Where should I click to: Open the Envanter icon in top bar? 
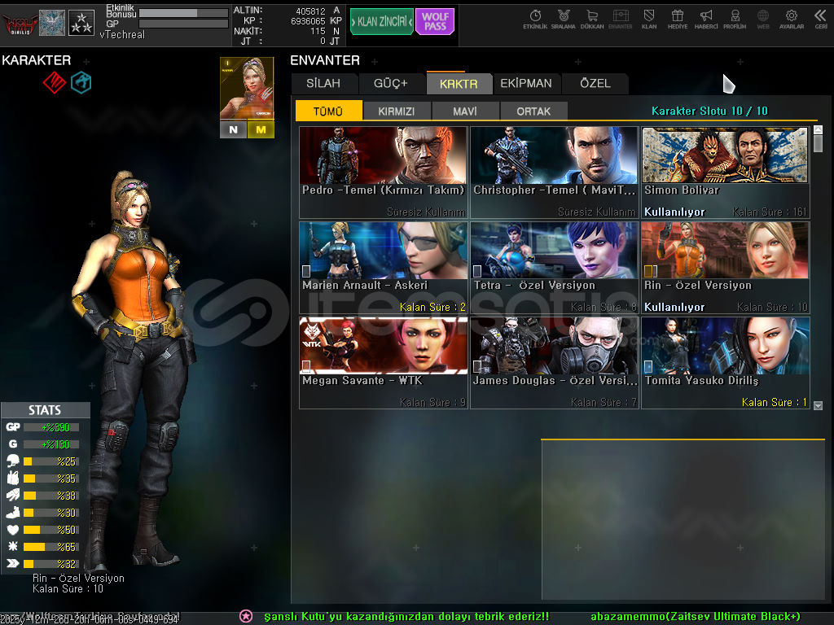[620, 19]
